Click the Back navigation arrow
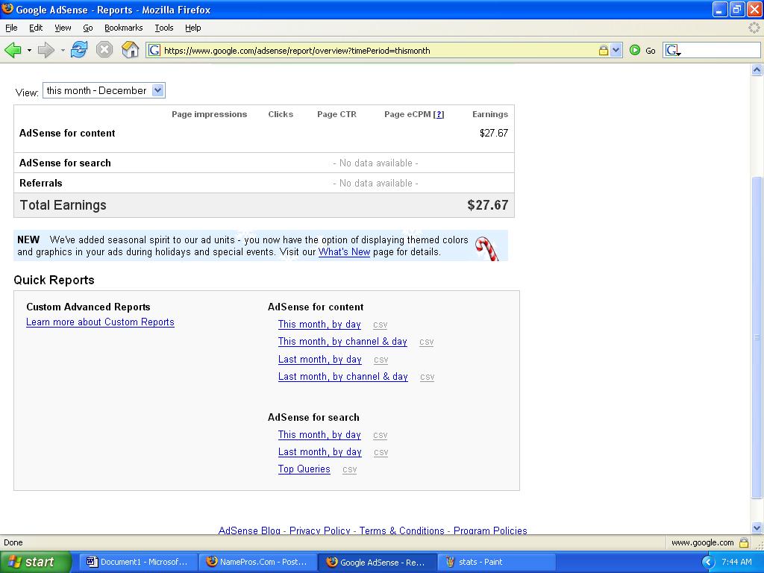Screen dimensions: 764x573 13,50
